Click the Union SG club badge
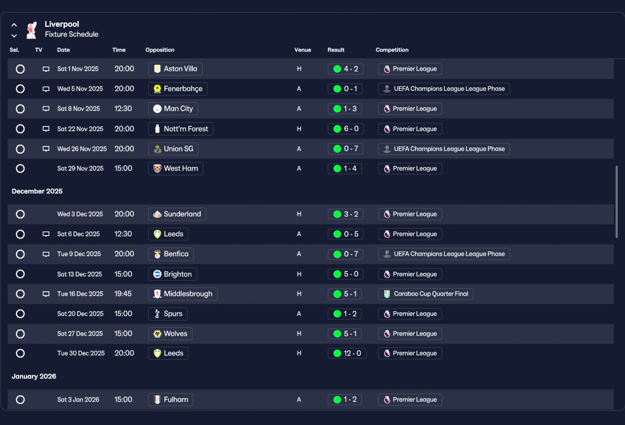The height and width of the screenshot is (425, 625). point(157,149)
